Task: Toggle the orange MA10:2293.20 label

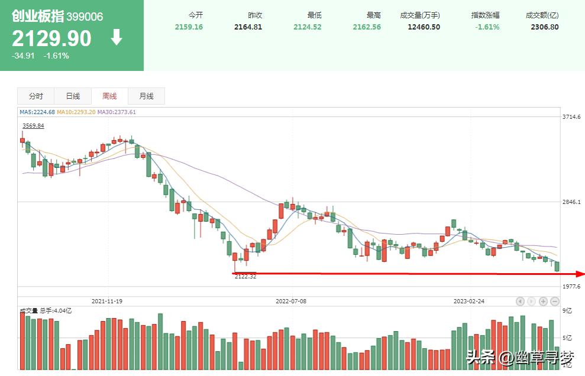Action: [x=75, y=112]
